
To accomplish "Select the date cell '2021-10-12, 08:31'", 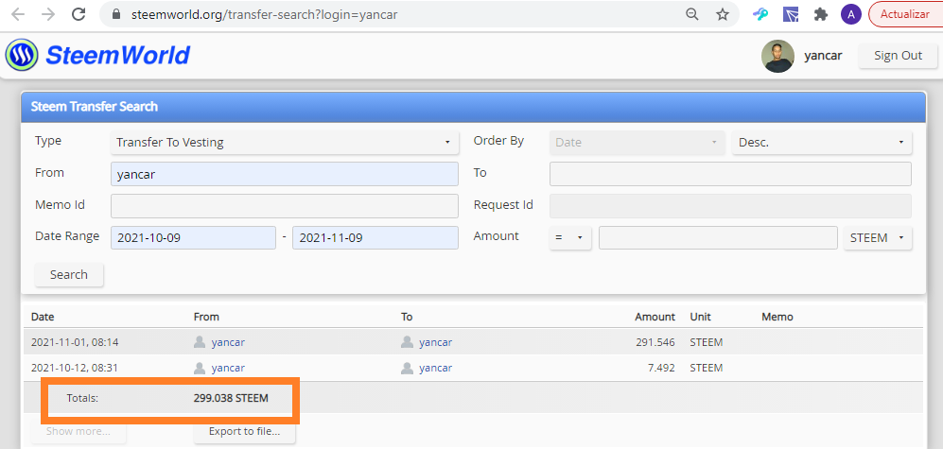I will pos(75,368).
